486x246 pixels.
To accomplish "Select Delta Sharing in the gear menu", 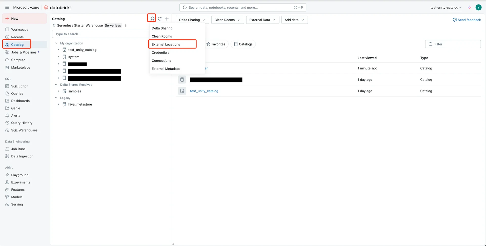I will coord(177,28).
